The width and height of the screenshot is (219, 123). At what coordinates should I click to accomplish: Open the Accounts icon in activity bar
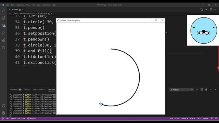(3, 106)
